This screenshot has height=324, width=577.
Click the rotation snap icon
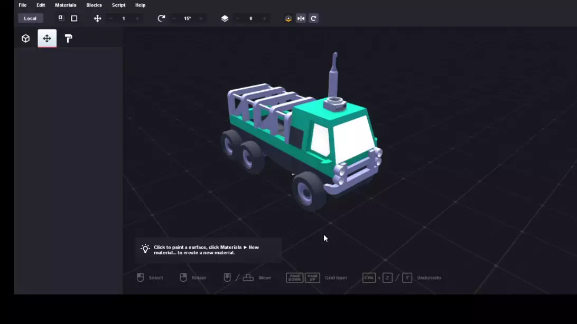click(161, 18)
